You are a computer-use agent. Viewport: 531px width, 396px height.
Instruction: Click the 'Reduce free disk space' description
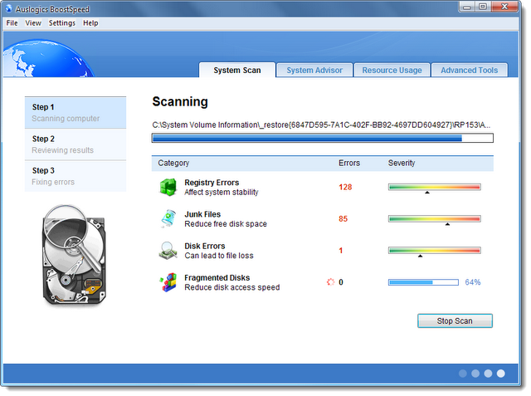coord(226,224)
